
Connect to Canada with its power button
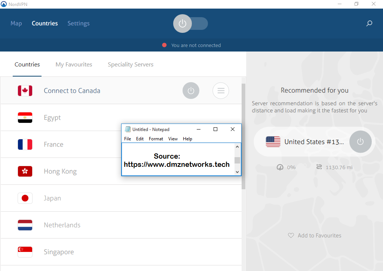coord(191,91)
